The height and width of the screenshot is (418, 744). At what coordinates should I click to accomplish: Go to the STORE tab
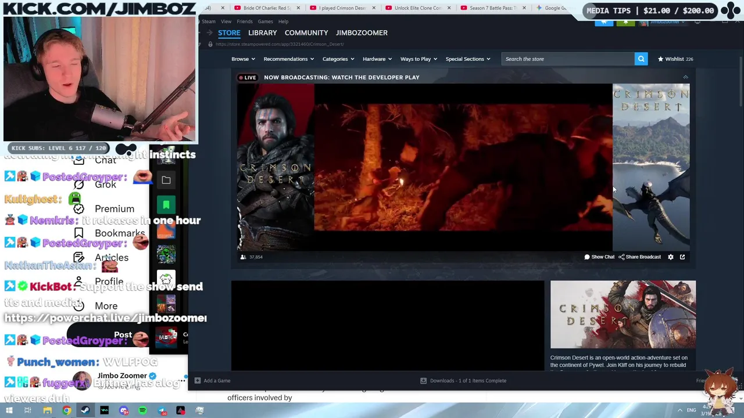coord(229,33)
